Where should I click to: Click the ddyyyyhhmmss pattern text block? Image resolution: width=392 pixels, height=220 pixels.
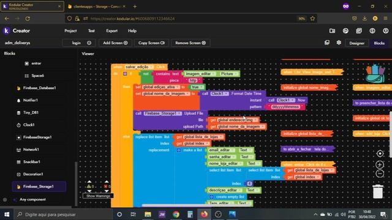(285, 107)
